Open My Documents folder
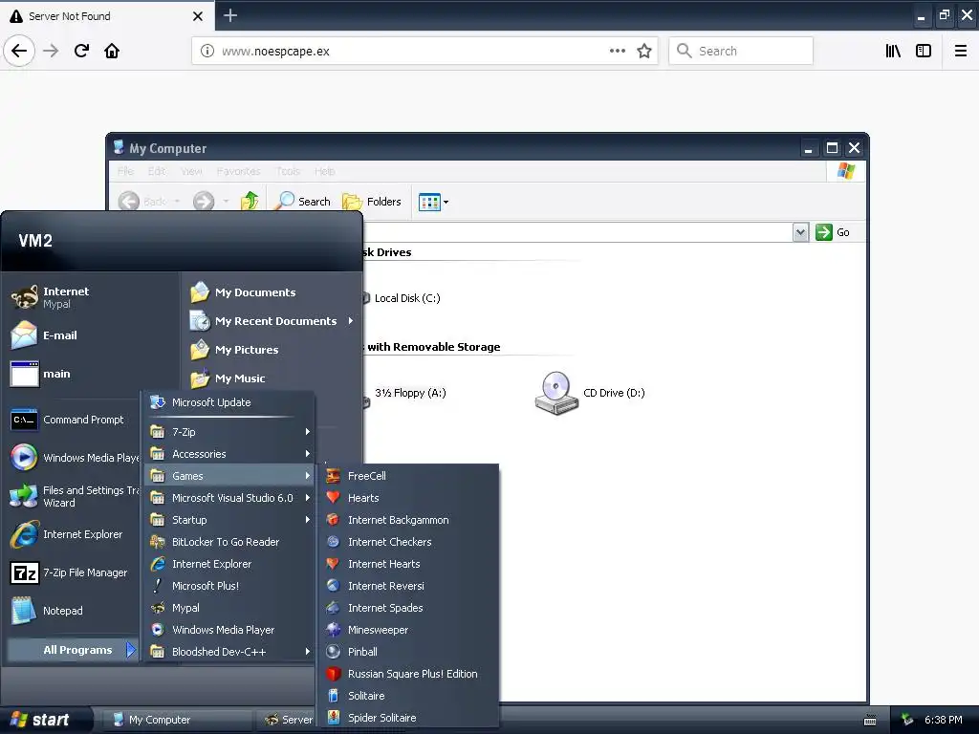 coord(272,292)
